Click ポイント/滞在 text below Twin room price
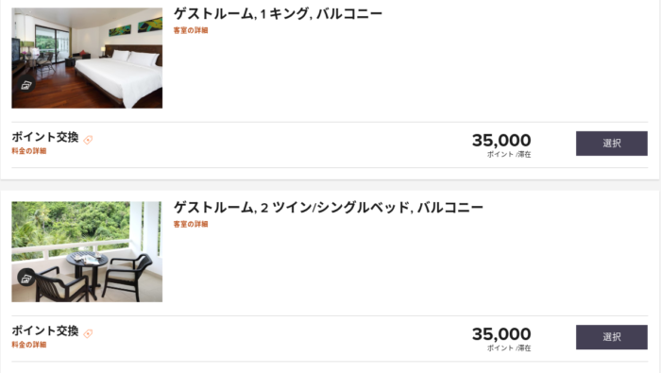The image size is (661, 373). click(509, 348)
